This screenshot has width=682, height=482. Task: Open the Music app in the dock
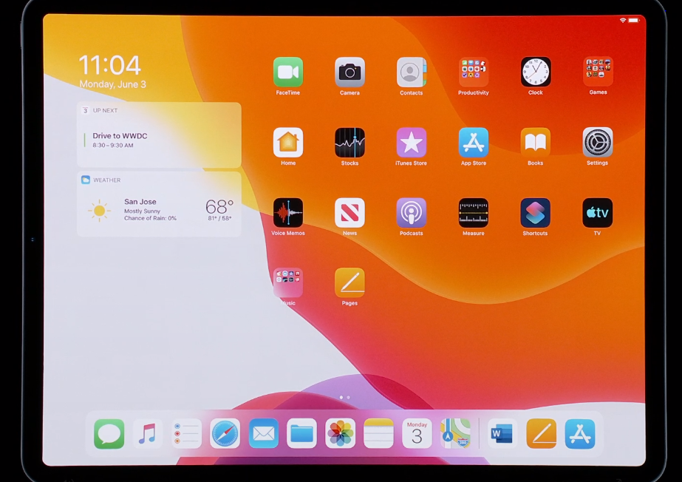click(x=148, y=434)
